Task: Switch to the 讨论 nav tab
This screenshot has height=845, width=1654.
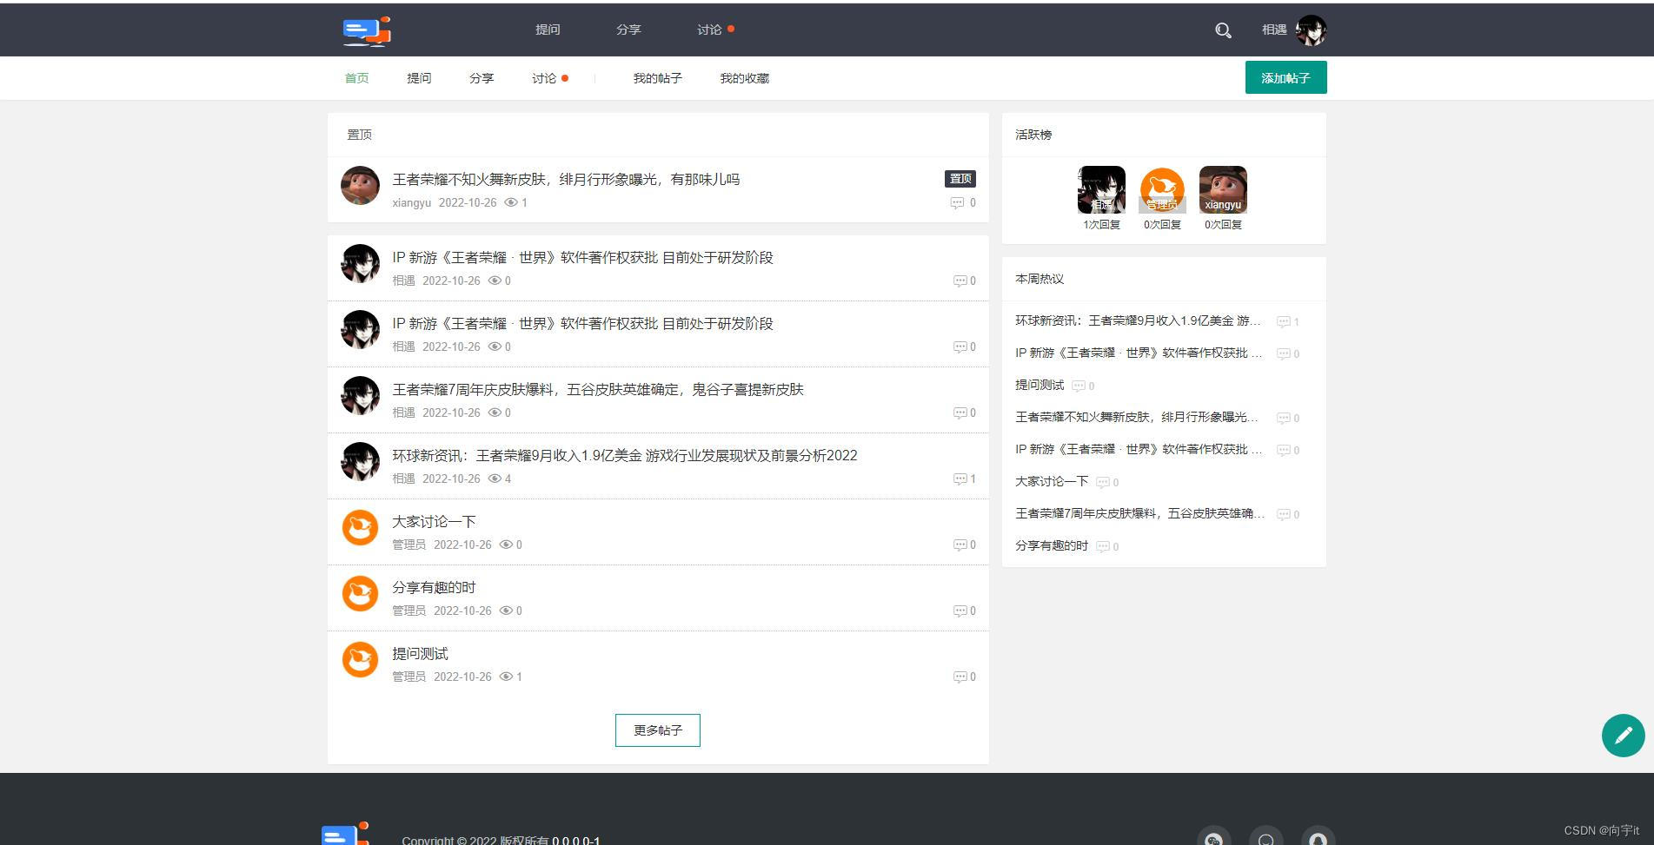Action: pos(544,77)
